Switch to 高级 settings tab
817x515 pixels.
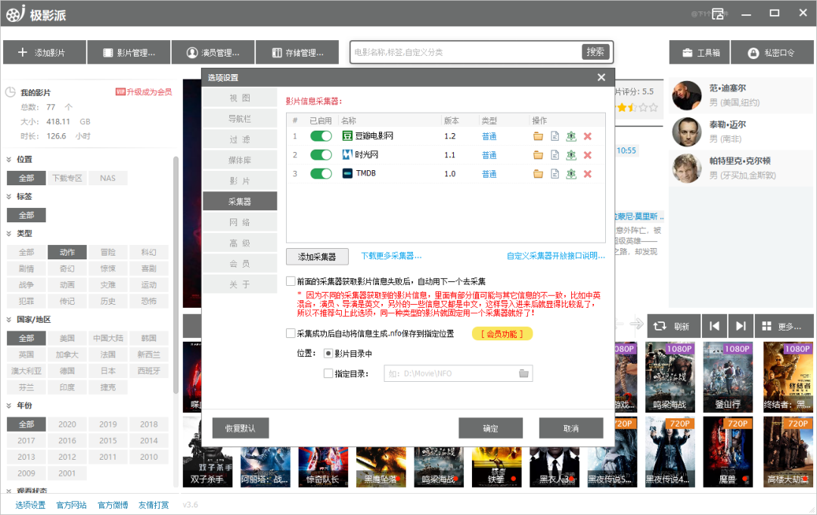(240, 244)
